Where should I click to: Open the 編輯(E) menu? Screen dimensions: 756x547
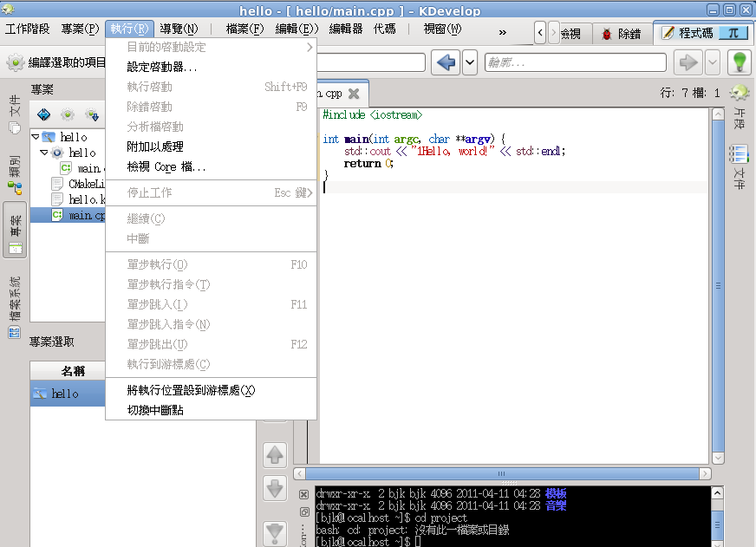click(x=297, y=29)
